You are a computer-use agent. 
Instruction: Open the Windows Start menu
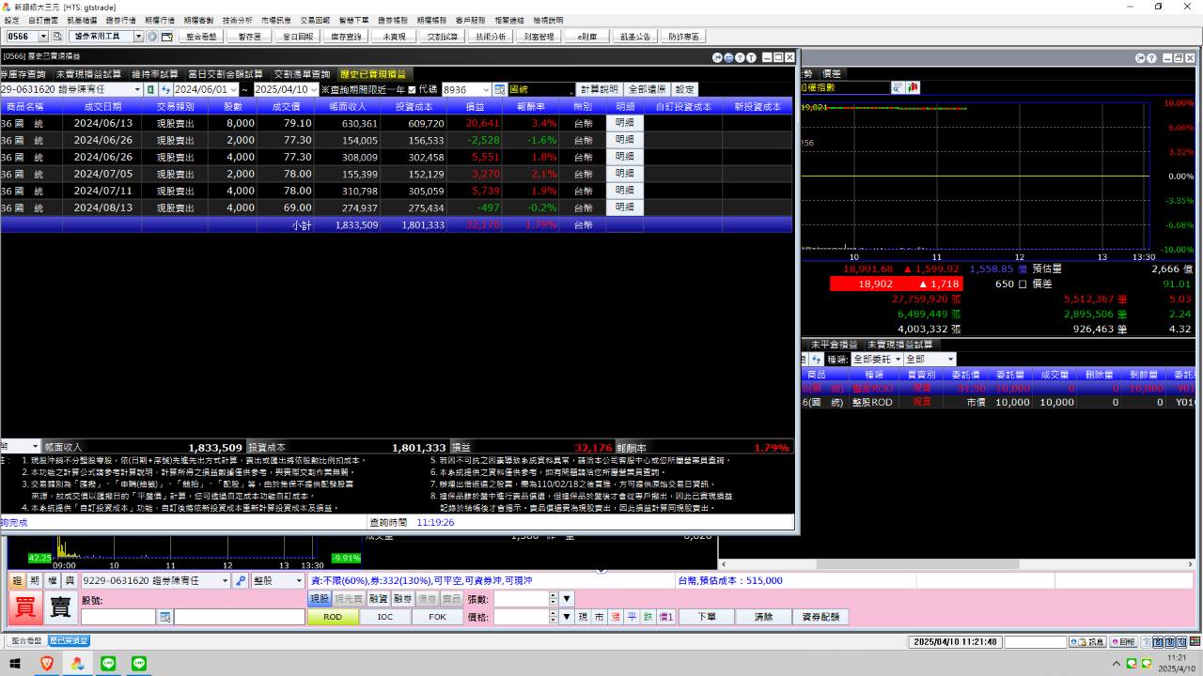pos(16,663)
